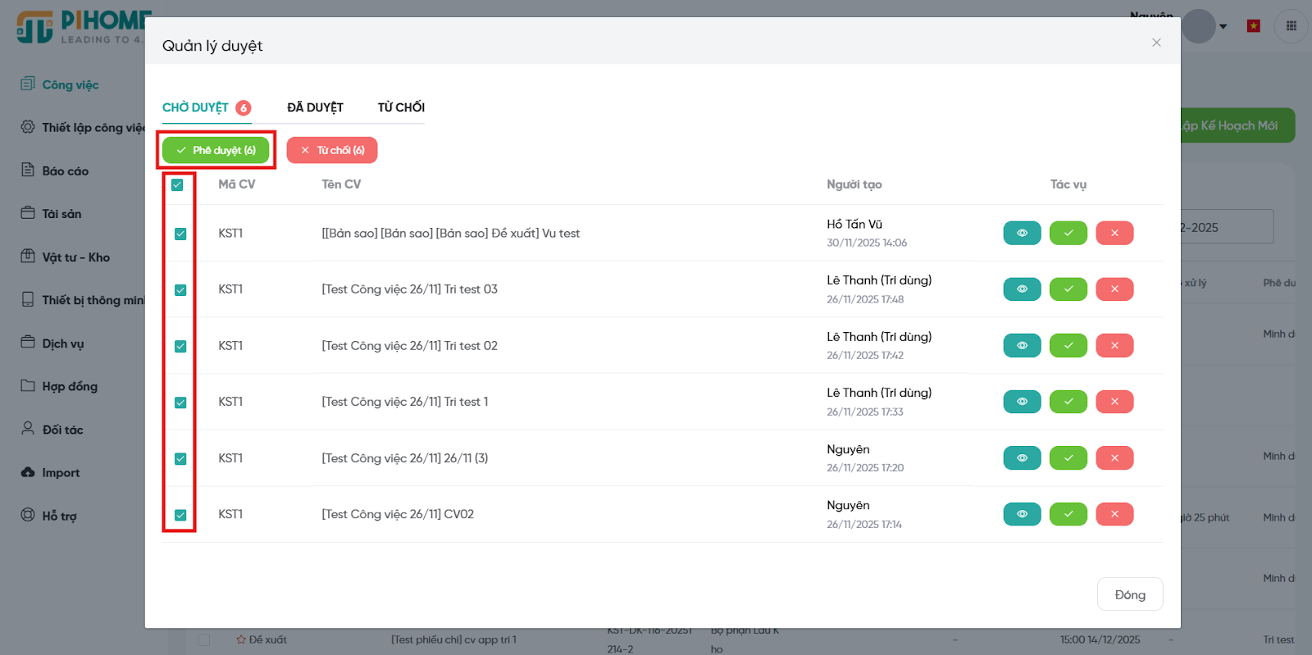Screen dimensions: 1312x655
Task: Close the 'Quản lý duyệt' dialog with X
Action: (1156, 43)
